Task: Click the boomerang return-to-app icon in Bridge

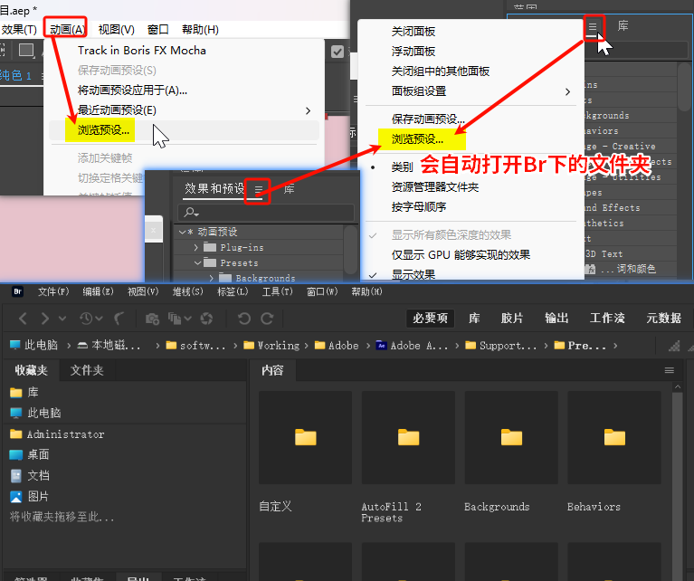Action: tap(119, 319)
